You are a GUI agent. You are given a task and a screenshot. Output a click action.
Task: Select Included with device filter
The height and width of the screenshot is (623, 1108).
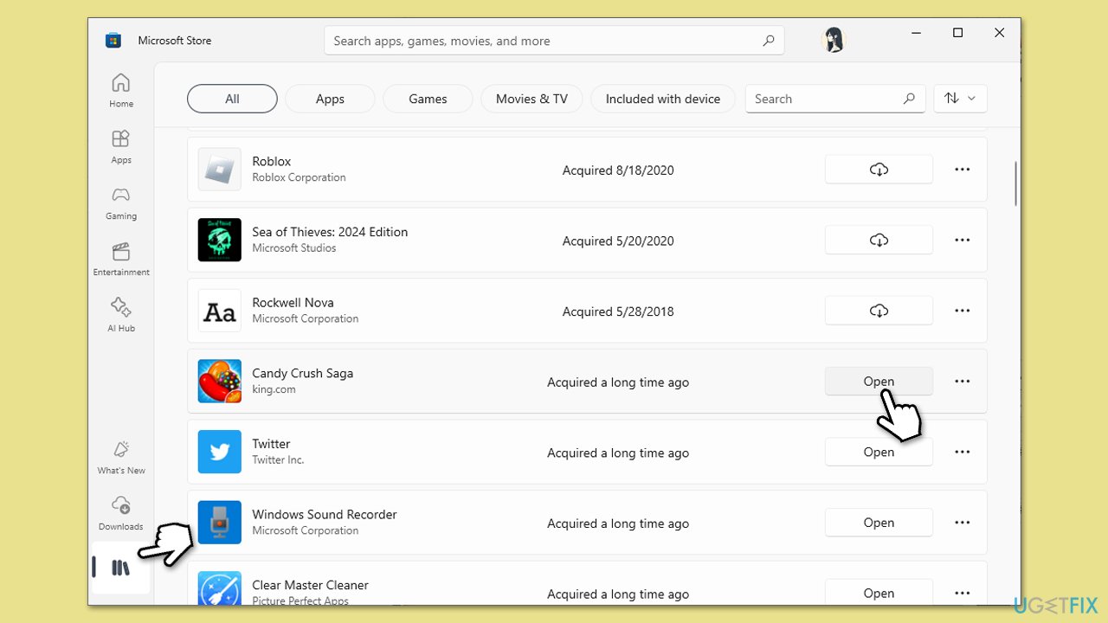pos(663,99)
